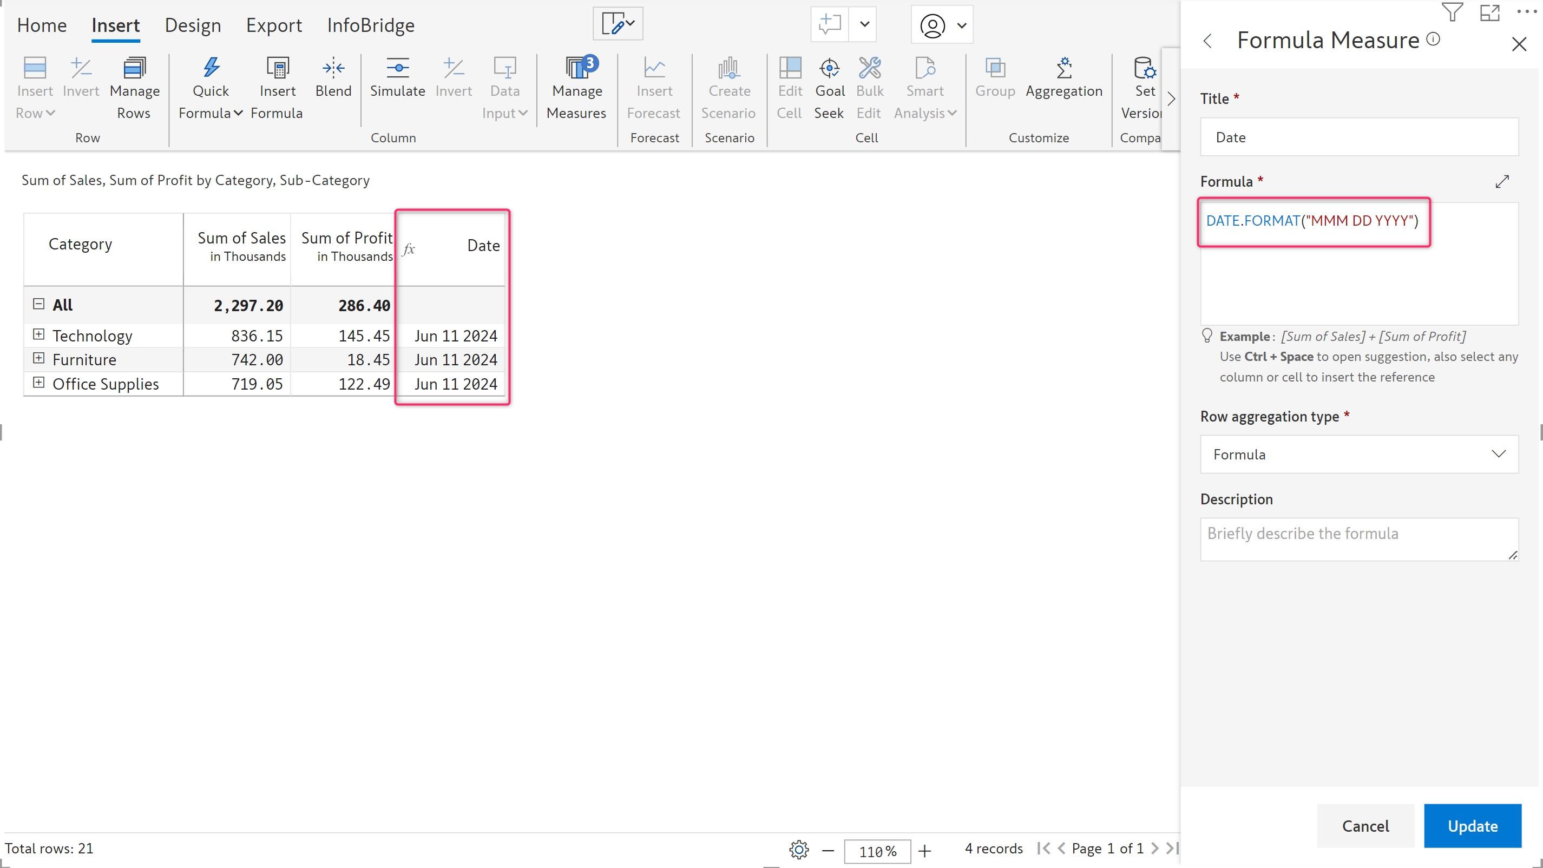Open the Export tab
The height and width of the screenshot is (868, 1543).
pos(274,25)
